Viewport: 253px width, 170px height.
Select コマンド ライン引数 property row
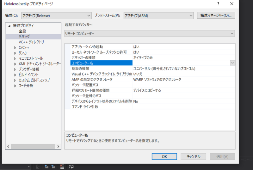(x=153, y=107)
